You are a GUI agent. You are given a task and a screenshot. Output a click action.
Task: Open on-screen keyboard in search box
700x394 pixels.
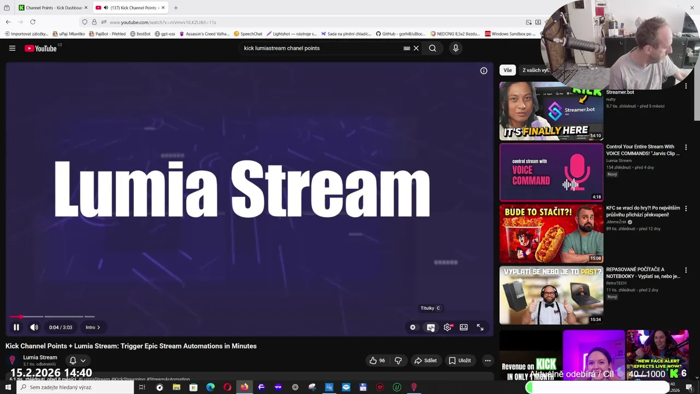coord(407,48)
